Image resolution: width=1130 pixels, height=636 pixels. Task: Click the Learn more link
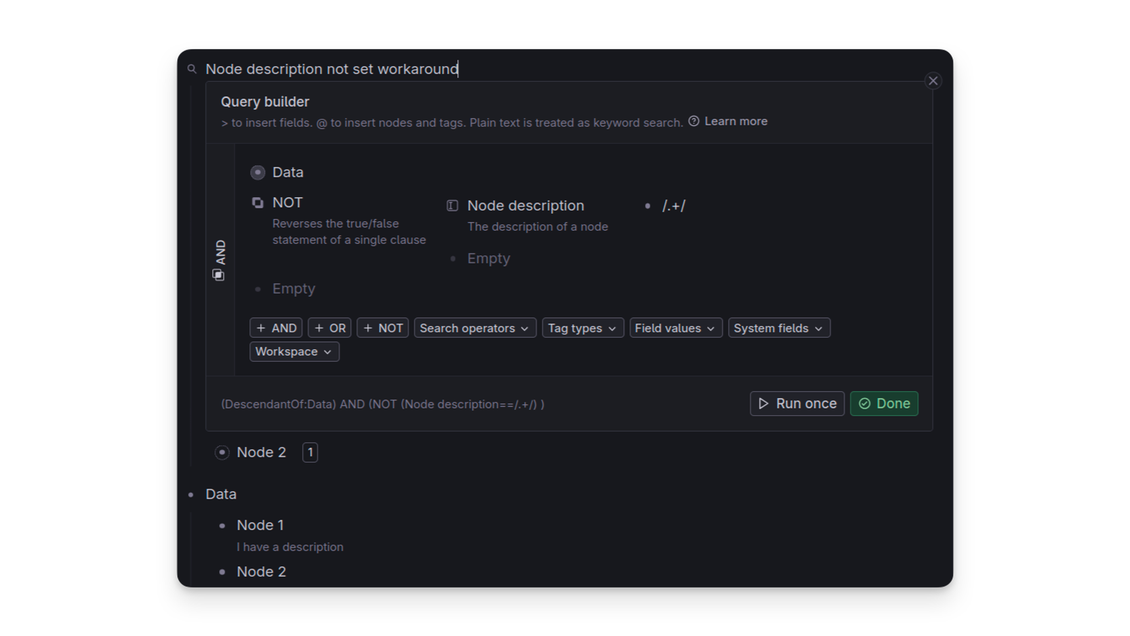pos(737,121)
